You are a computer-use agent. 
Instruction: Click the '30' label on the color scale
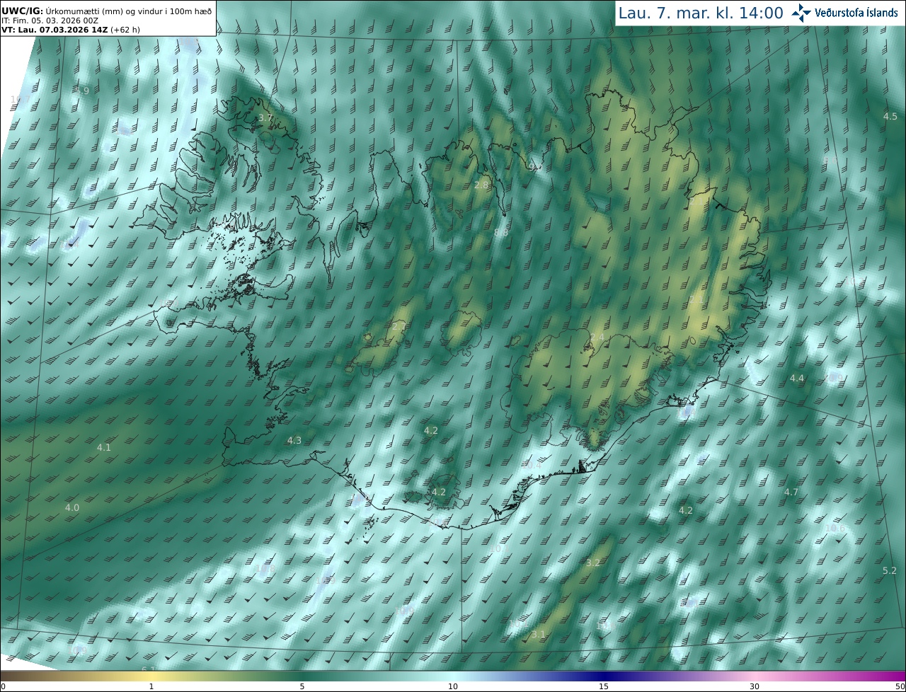point(755,686)
